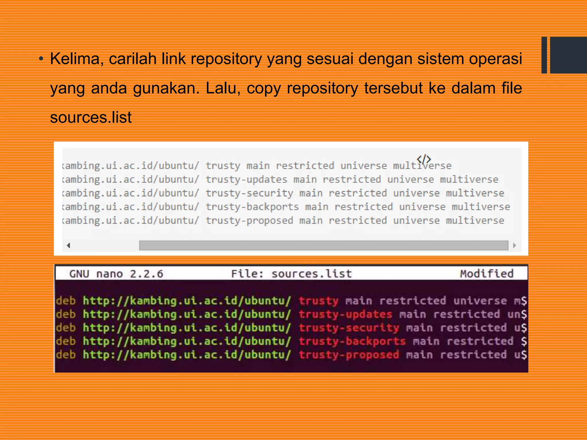Click the nano line with red 'trusty' text

pyautogui.click(x=291, y=301)
